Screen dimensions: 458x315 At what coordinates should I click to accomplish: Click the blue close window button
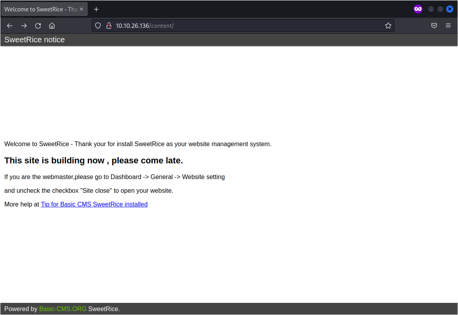[x=450, y=9]
